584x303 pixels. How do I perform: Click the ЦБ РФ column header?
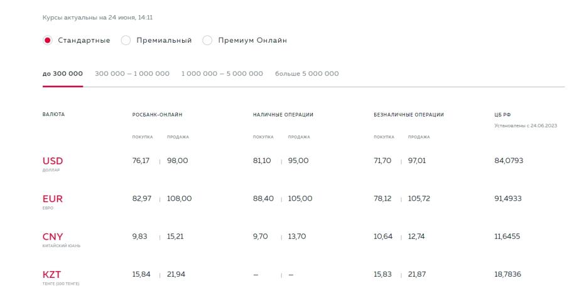502,115
